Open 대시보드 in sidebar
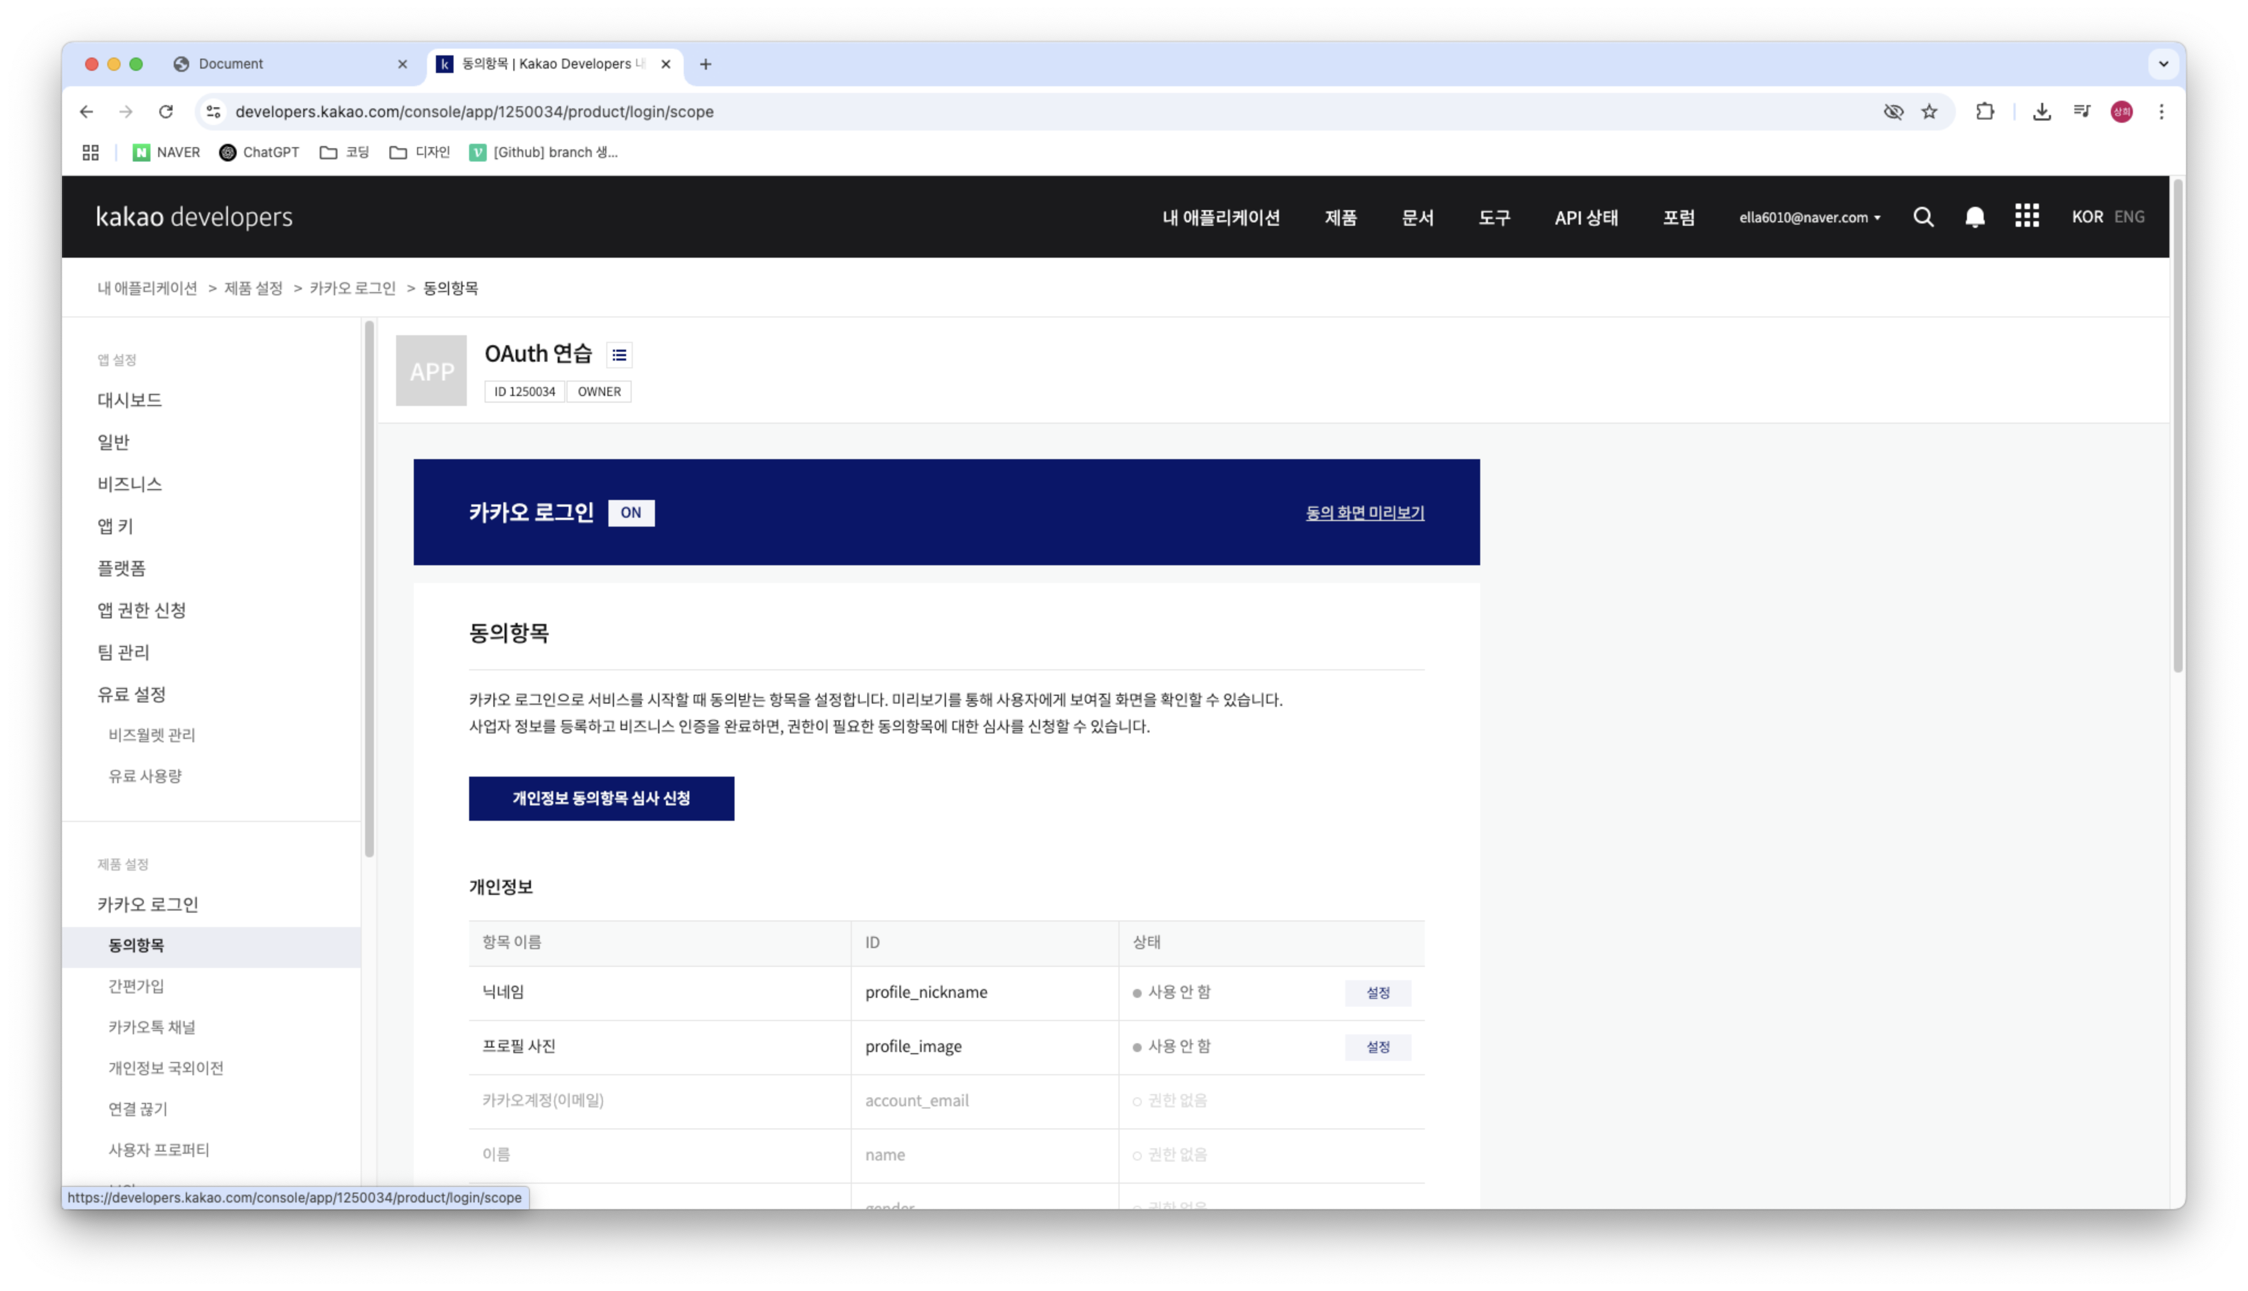This screenshot has width=2248, height=1291. pyautogui.click(x=129, y=400)
